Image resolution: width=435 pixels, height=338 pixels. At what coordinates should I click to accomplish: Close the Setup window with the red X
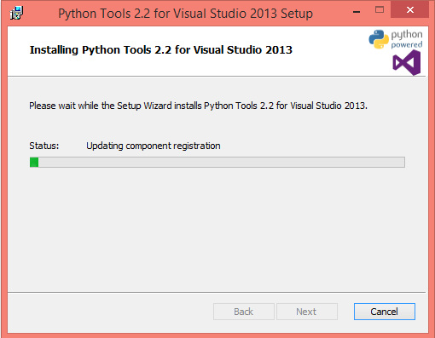coord(409,9)
